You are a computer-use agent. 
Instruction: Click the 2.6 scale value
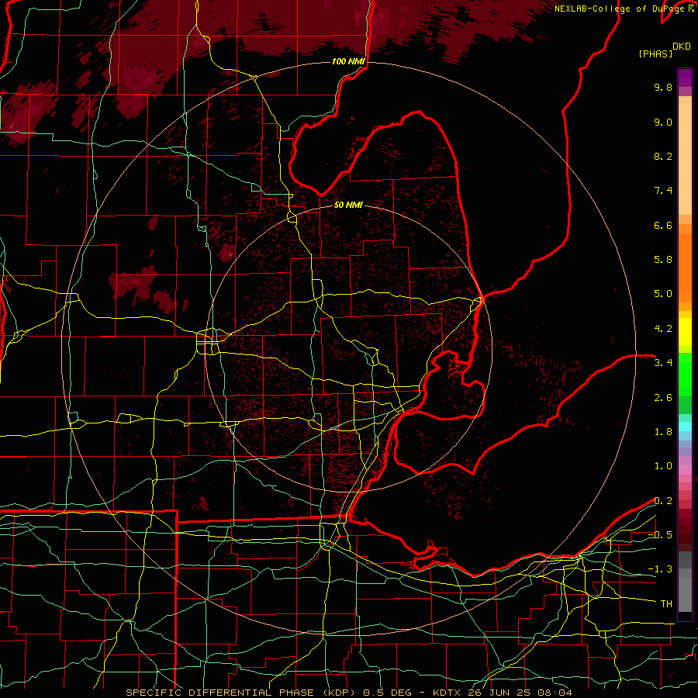click(x=663, y=398)
